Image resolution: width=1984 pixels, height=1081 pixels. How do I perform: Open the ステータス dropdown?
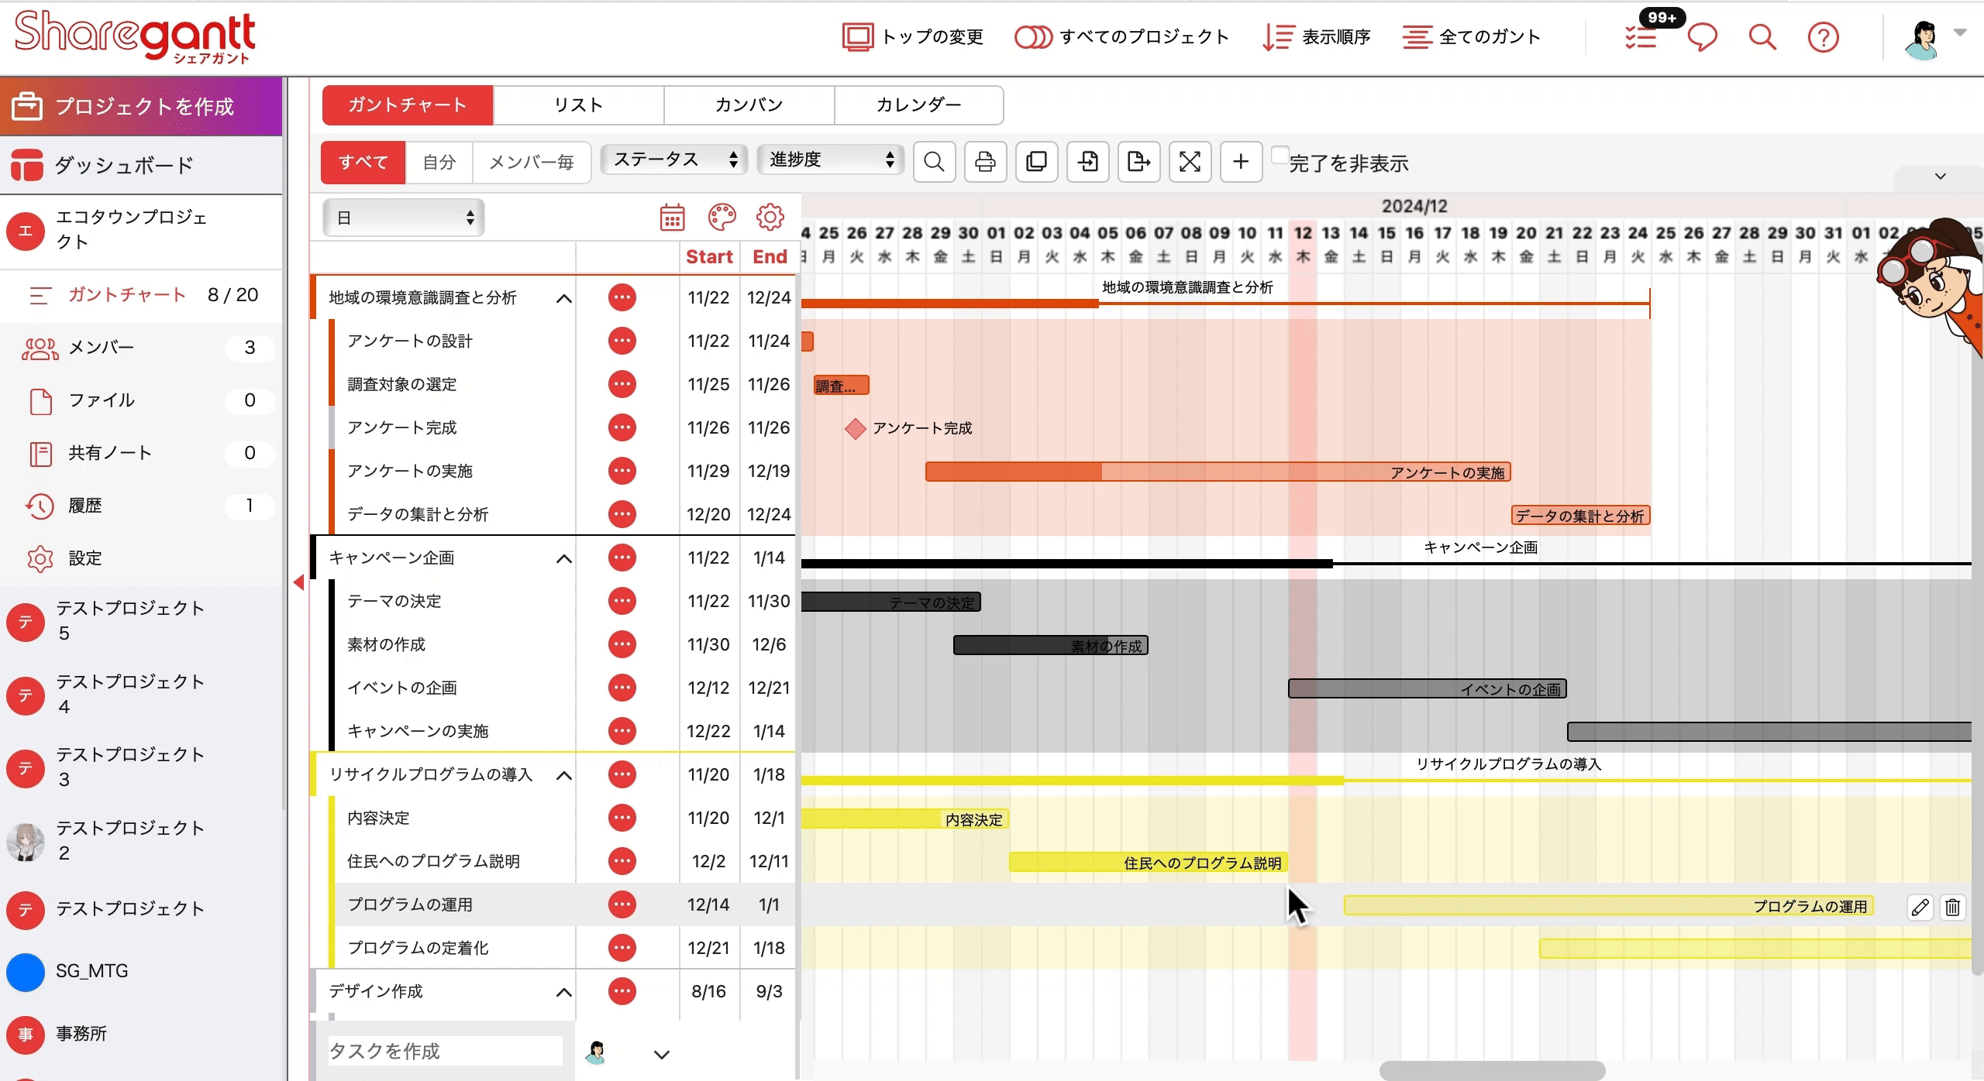673,160
